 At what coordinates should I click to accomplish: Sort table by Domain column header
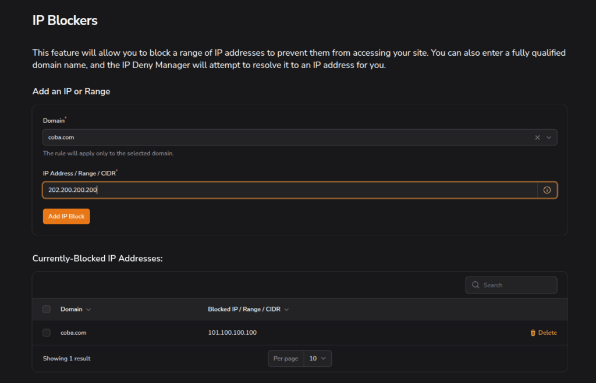click(x=72, y=309)
